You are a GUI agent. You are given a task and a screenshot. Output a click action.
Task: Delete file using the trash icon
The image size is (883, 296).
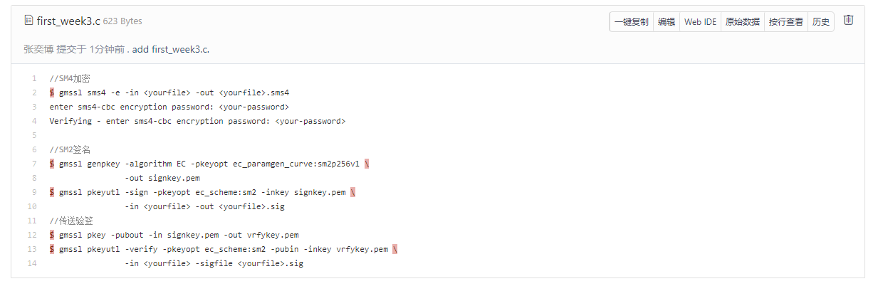[848, 21]
